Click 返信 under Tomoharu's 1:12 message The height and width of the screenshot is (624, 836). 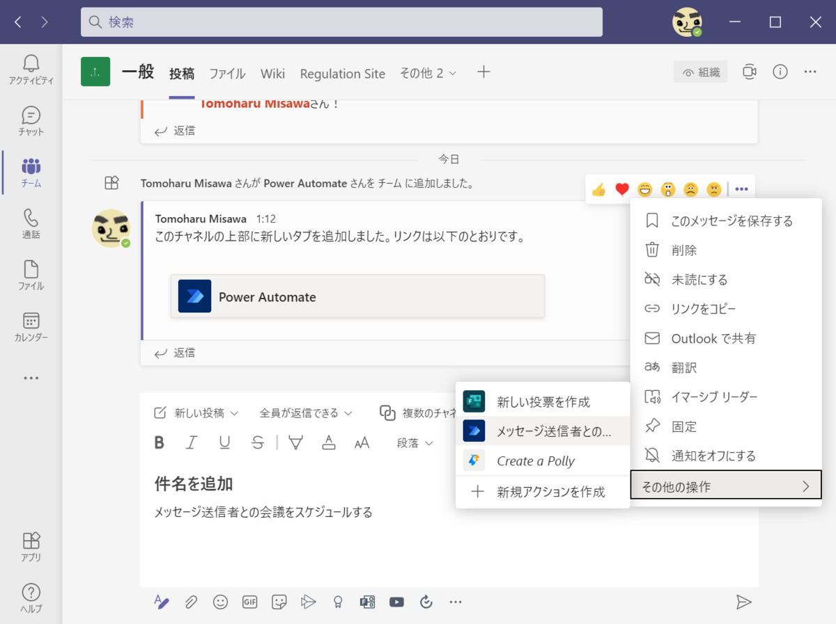coord(176,353)
